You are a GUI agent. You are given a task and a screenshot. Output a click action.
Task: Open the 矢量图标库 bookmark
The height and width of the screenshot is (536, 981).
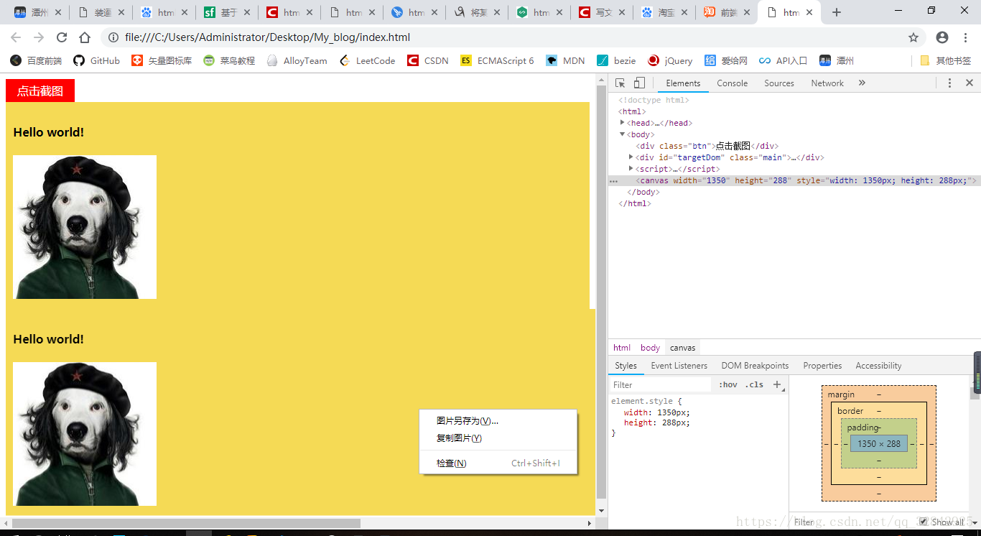click(x=162, y=61)
